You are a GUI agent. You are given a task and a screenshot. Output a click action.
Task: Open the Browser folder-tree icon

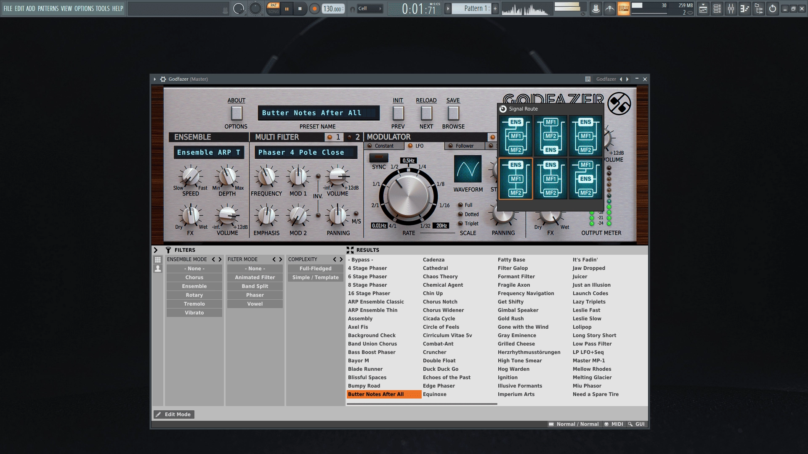pyautogui.click(x=759, y=9)
